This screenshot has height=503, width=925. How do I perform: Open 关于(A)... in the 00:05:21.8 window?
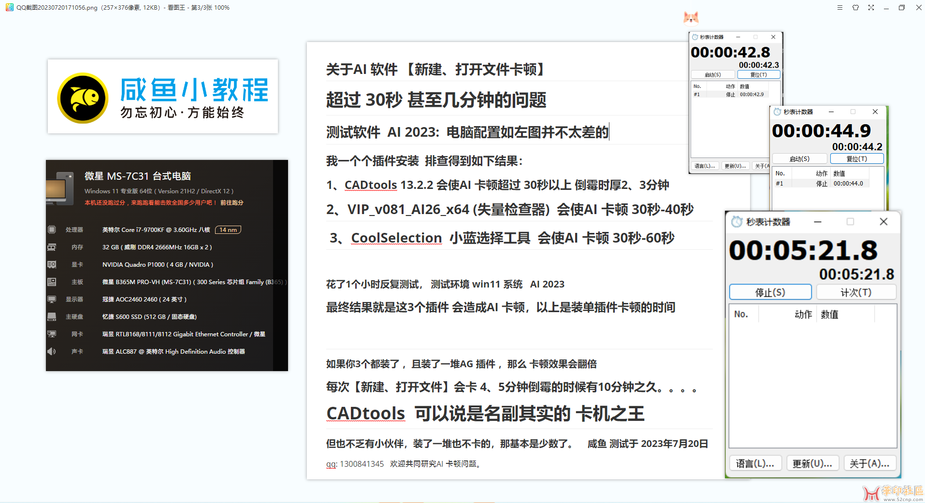pos(869,463)
